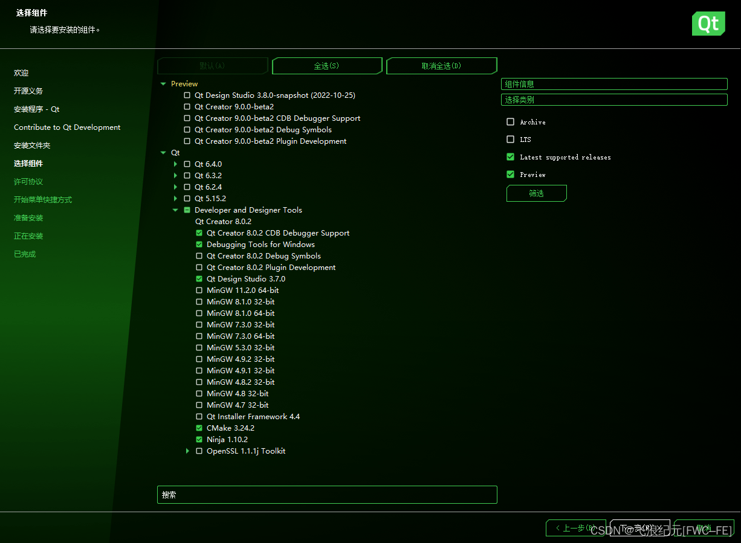Check MinGW 4.8.2 32-bit
741x543 pixels.
click(199, 382)
